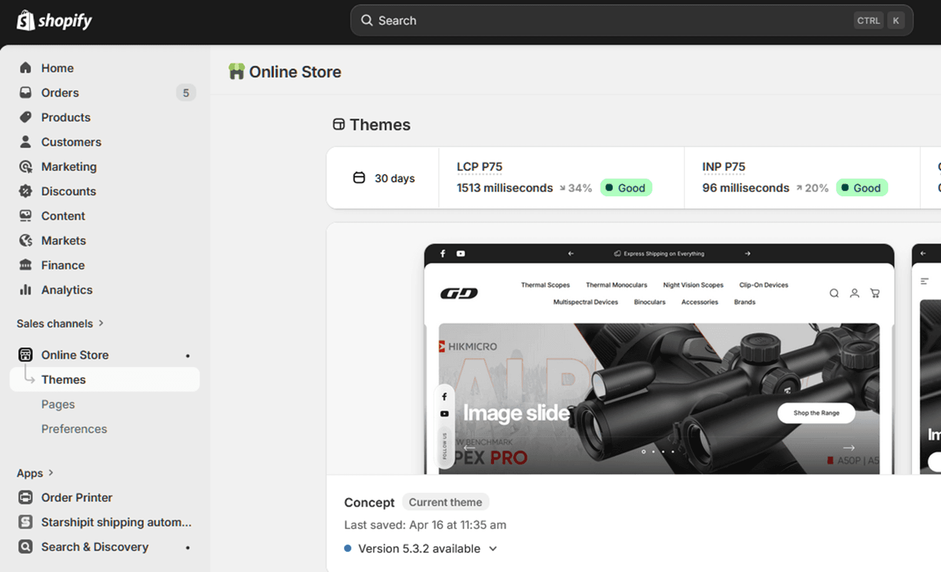941x572 pixels.
Task: Open Pages under Online Store
Action: click(x=58, y=404)
